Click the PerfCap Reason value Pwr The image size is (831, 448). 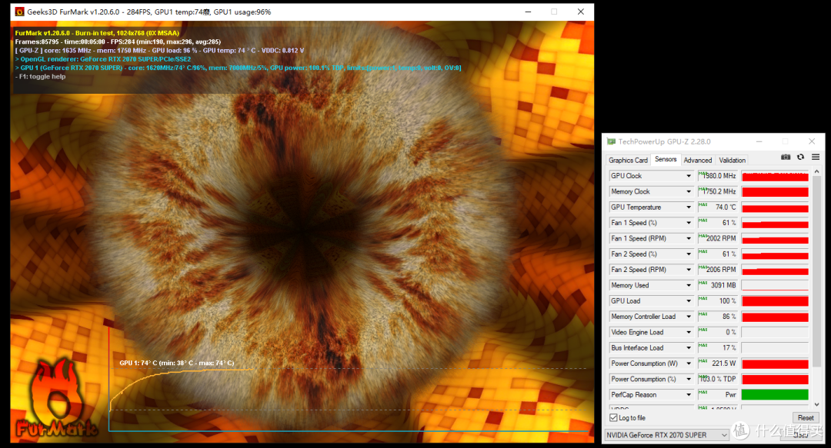pyautogui.click(x=718, y=394)
